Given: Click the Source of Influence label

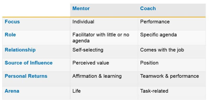Looking at the screenshot, I should coord(28,63).
